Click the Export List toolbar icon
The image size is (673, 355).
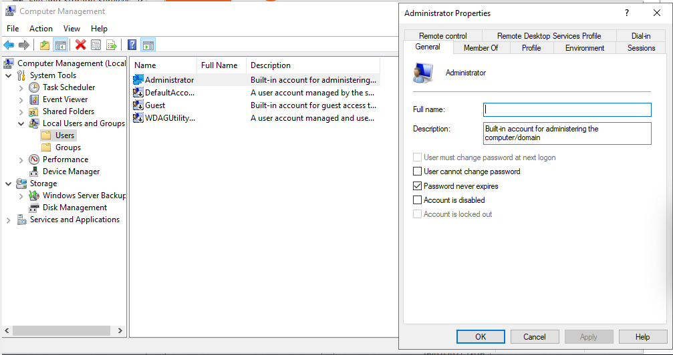112,45
